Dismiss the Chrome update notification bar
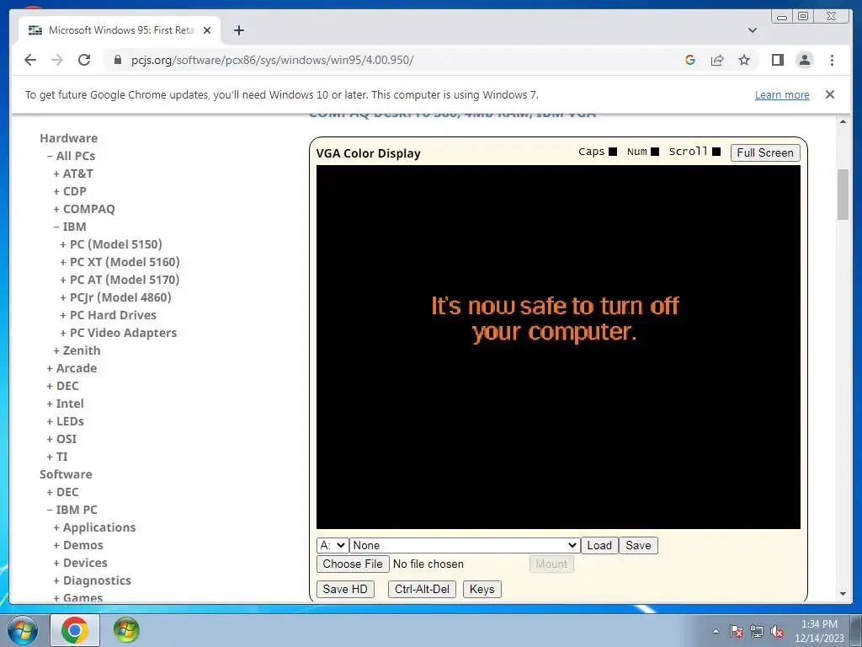This screenshot has width=862, height=647. point(830,94)
